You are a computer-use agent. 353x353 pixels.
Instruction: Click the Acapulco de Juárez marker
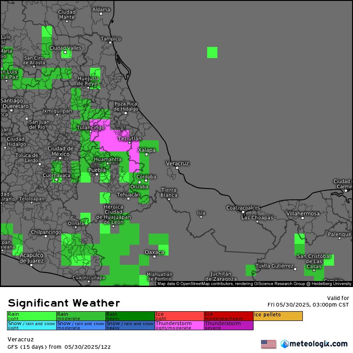pos(32,265)
